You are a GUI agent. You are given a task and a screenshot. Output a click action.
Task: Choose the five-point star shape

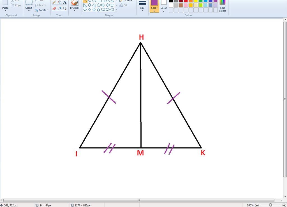[x=94, y=10]
